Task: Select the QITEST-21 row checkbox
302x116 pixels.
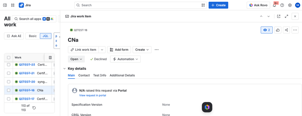Action: [x=9, y=73]
